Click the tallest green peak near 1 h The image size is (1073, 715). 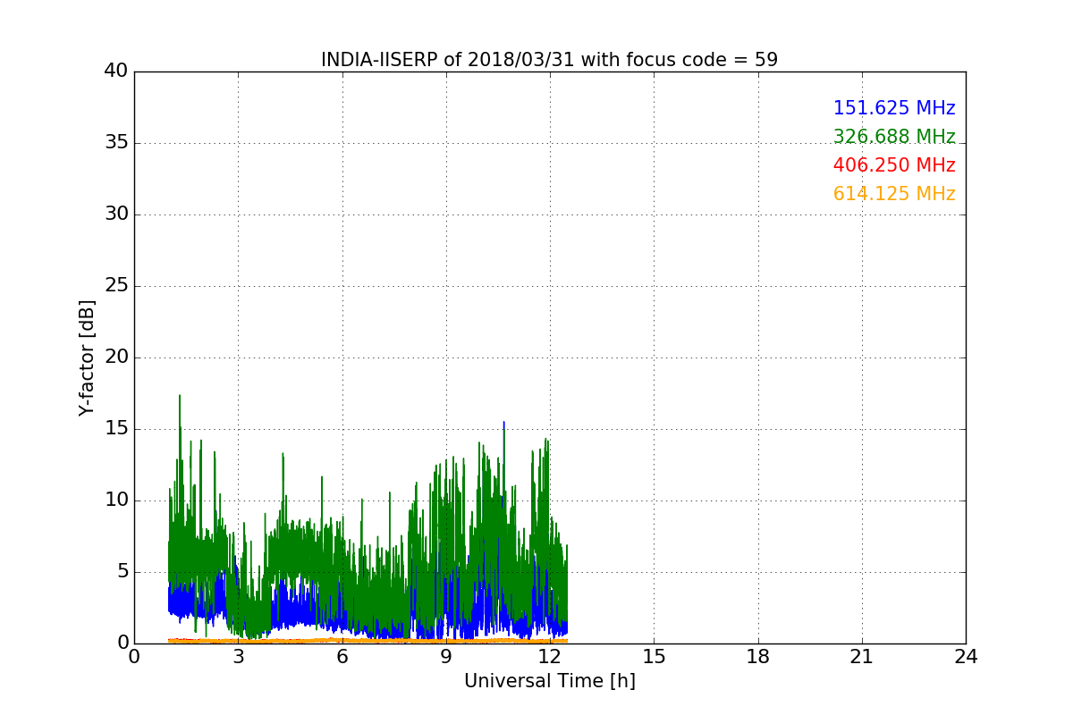pyautogui.click(x=180, y=397)
